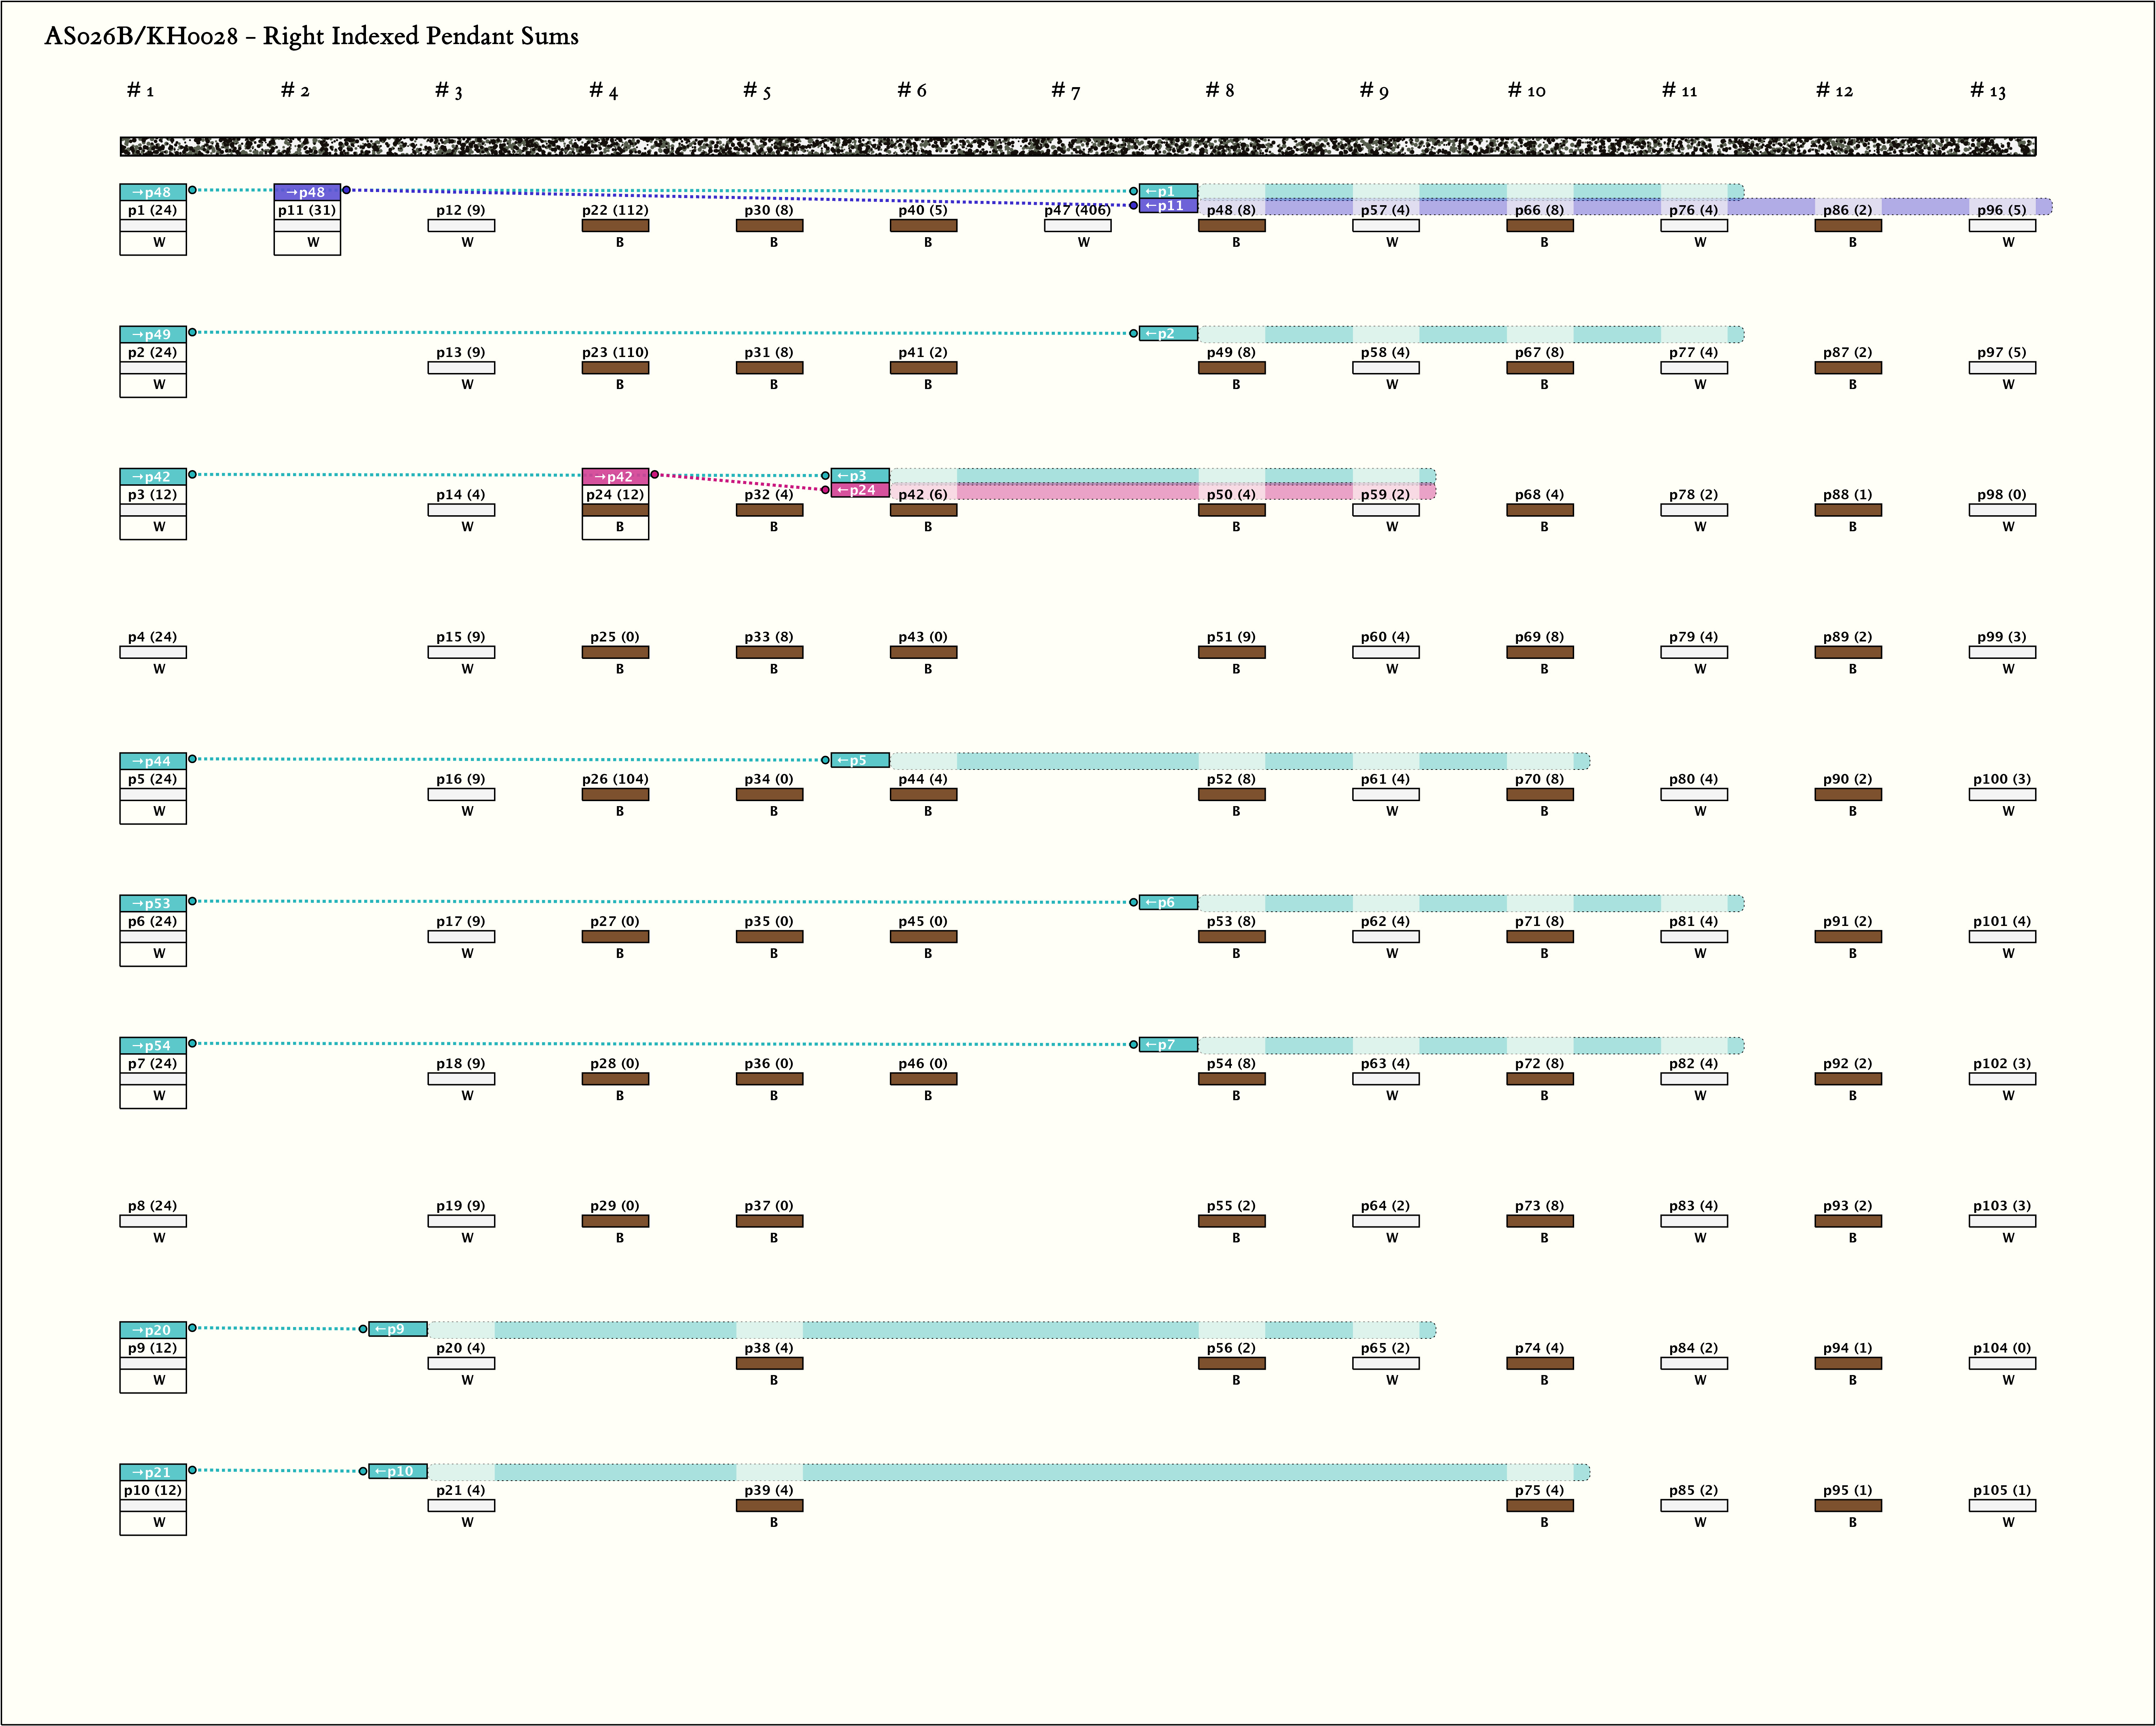Click the teal →p48 tag above p1
2156x1726 pixels.
(153, 192)
